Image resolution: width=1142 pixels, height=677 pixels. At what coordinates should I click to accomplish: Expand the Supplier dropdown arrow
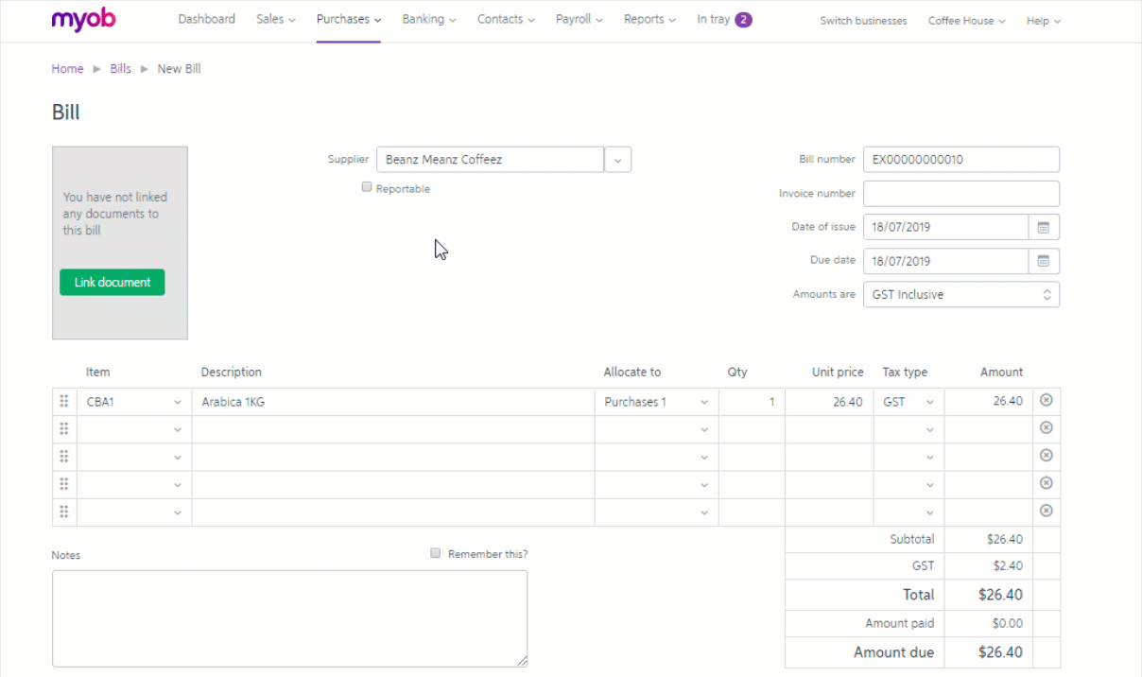click(x=617, y=160)
